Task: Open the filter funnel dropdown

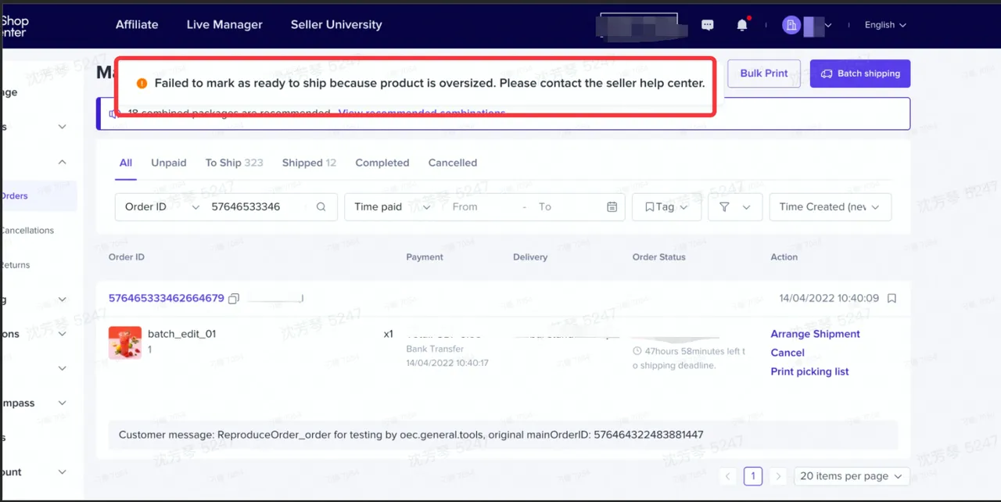Action: click(734, 207)
